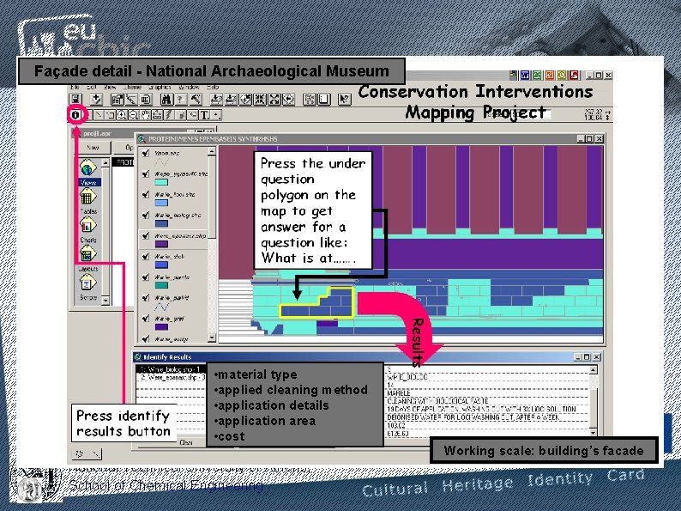Toggle the theme with the bright blue swatch
The width and height of the screenshot is (681, 511).
[146, 256]
